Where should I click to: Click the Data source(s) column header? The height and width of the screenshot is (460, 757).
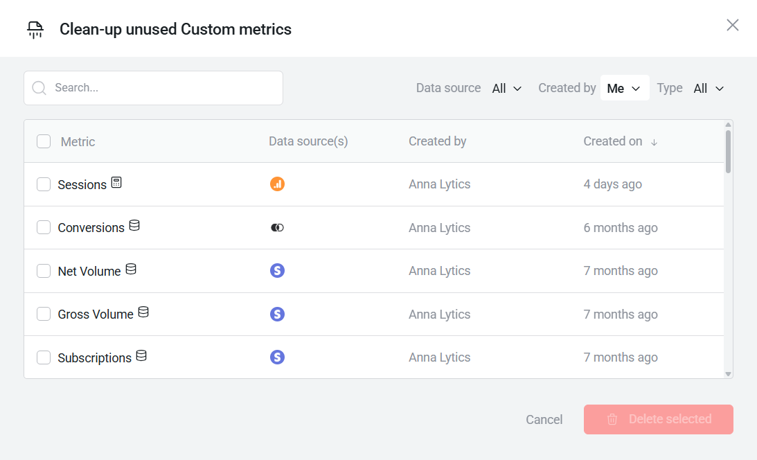(x=308, y=141)
